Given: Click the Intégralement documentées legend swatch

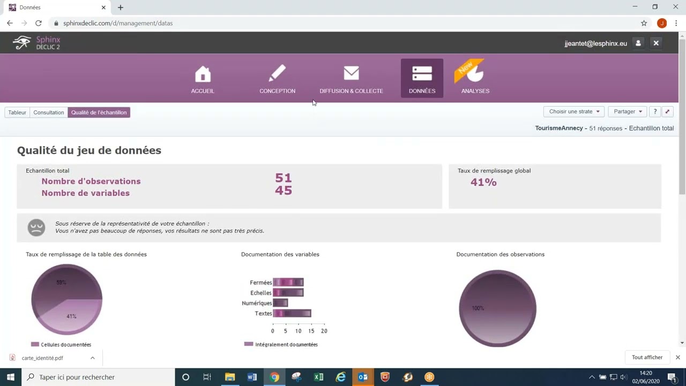Looking at the screenshot, I should (249, 344).
